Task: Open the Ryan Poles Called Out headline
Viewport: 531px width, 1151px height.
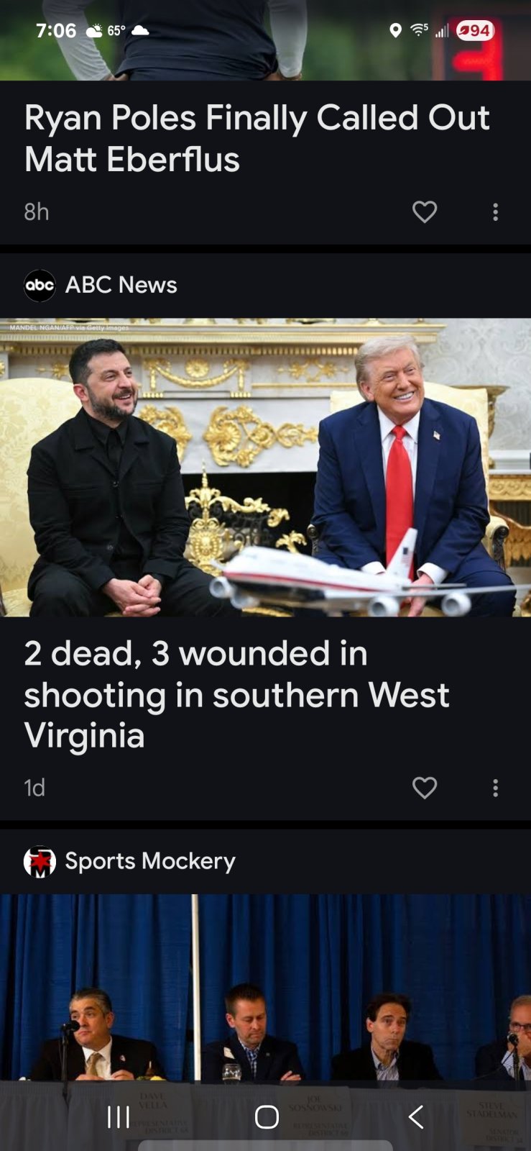Action: tap(257, 138)
